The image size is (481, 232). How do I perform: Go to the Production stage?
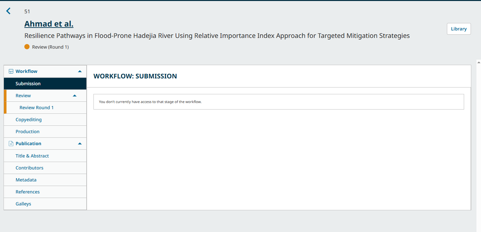tap(28, 132)
